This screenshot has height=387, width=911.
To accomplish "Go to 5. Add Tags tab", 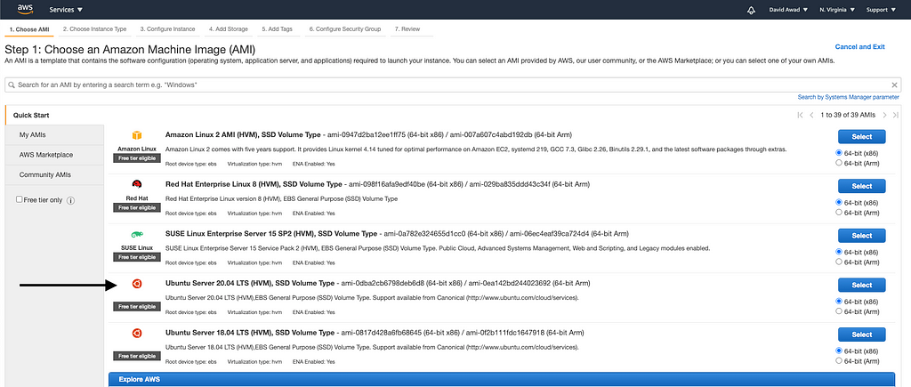I will pyautogui.click(x=278, y=29).
